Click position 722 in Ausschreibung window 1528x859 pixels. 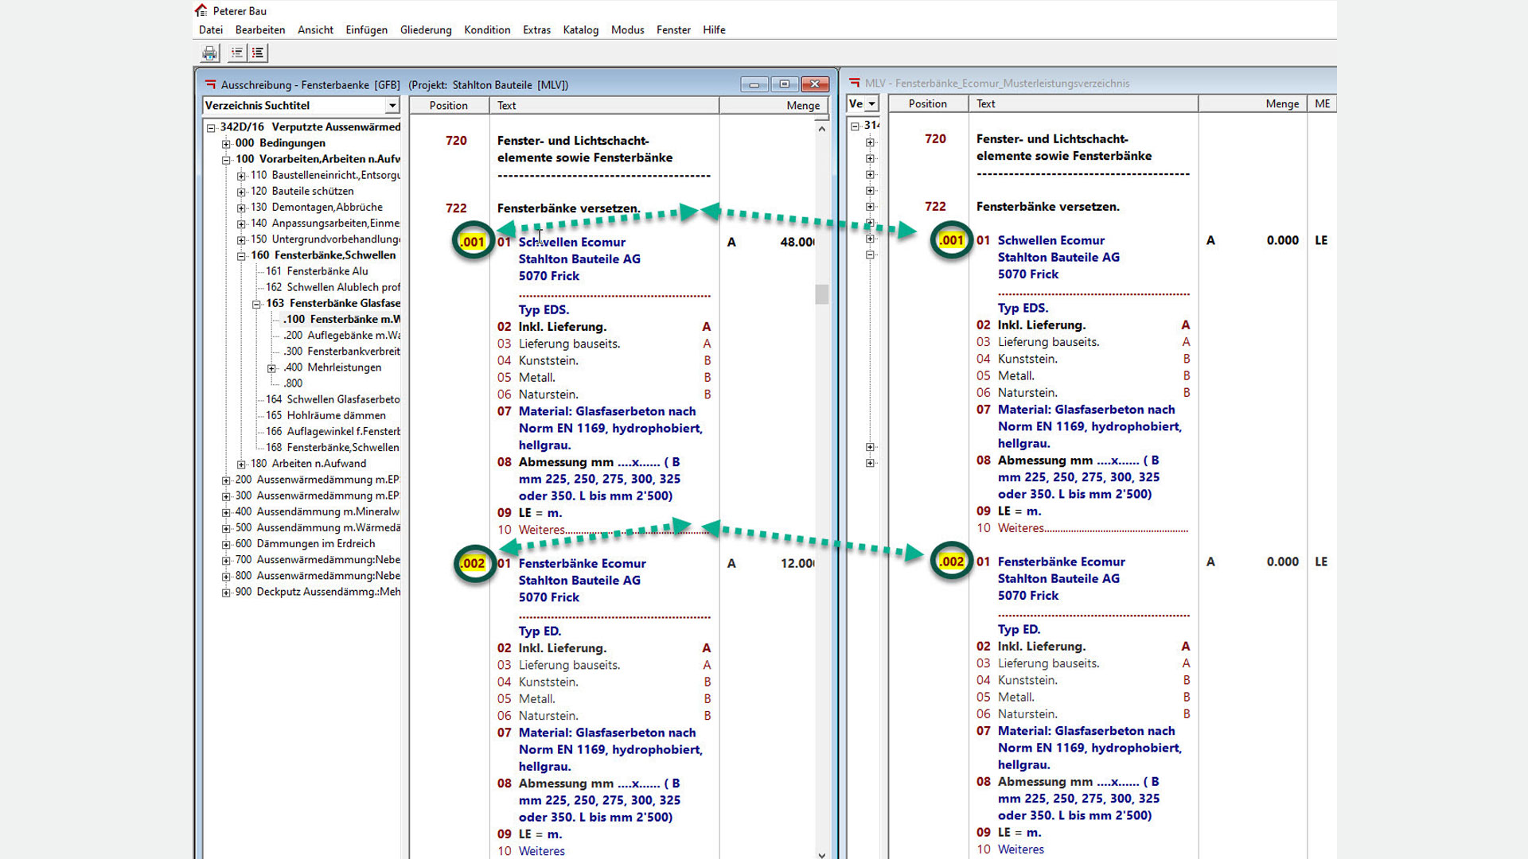point(456,208)
